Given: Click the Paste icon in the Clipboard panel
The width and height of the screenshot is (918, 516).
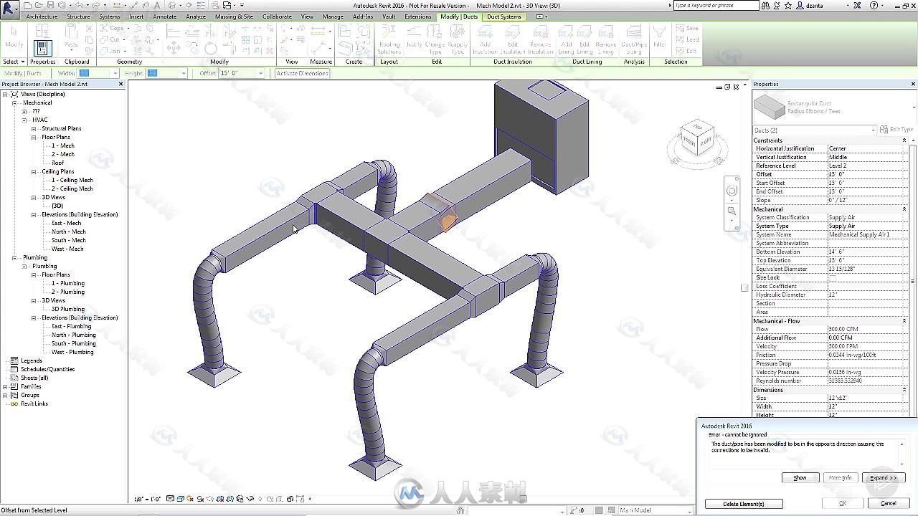Looking at the screenshot, I should click(x=71, y=36).
